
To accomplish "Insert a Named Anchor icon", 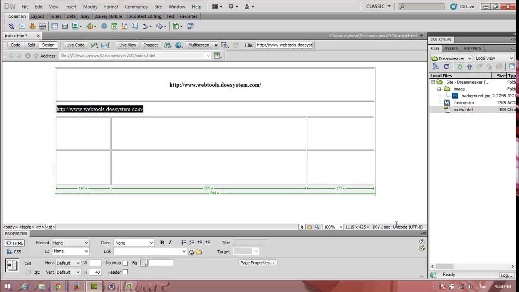I will [x=32, y=26].
